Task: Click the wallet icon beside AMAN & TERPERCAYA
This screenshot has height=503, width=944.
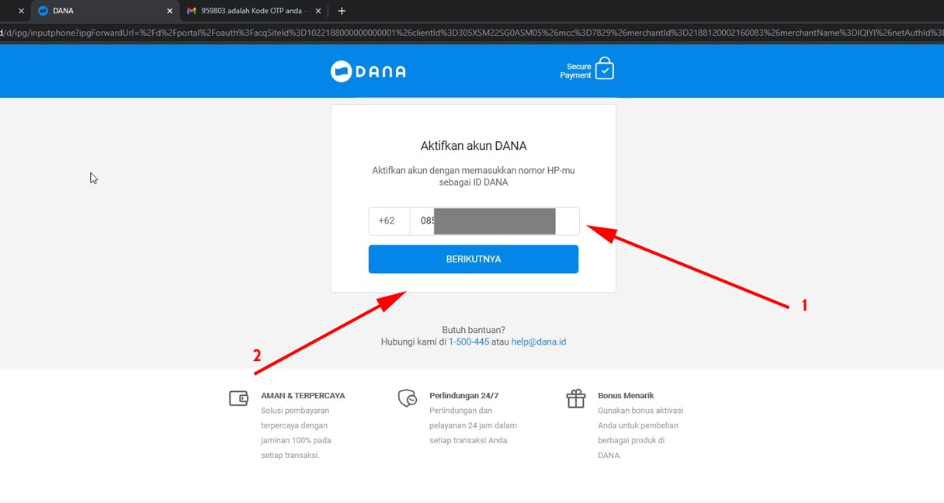Action: pos(238,398)
